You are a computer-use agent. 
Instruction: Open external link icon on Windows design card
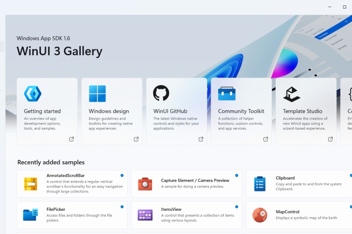tap(136, 139)
